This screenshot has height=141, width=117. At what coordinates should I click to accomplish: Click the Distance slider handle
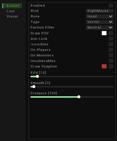(79, 97)
